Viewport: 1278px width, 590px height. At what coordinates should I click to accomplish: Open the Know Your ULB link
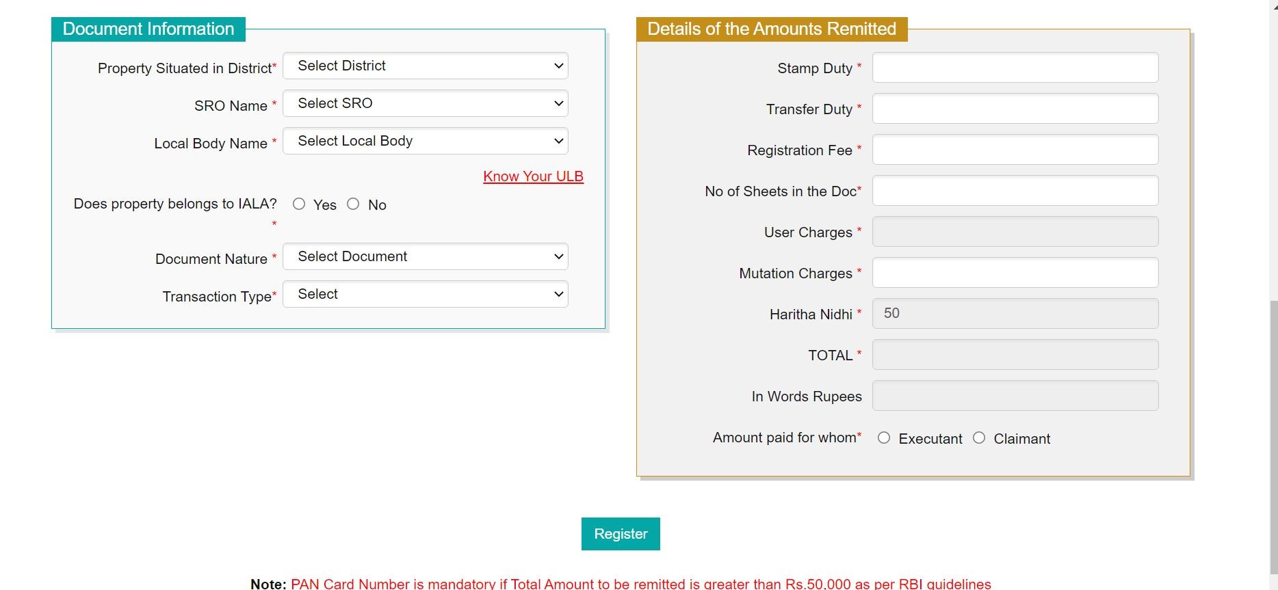pyautogui.click(x=533, y=176)
